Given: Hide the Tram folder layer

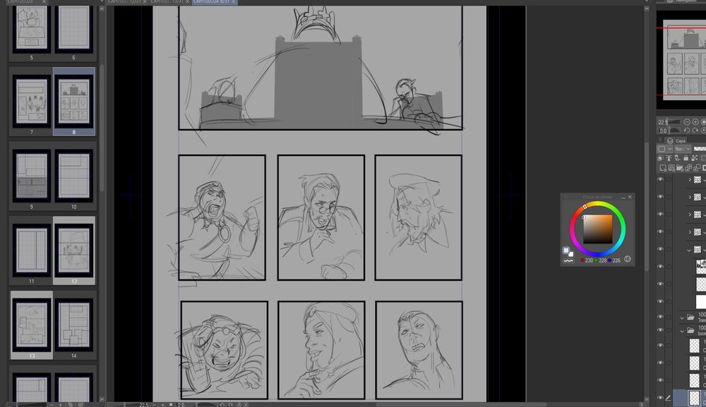Looking at the screenshot, I should (661, 317).
